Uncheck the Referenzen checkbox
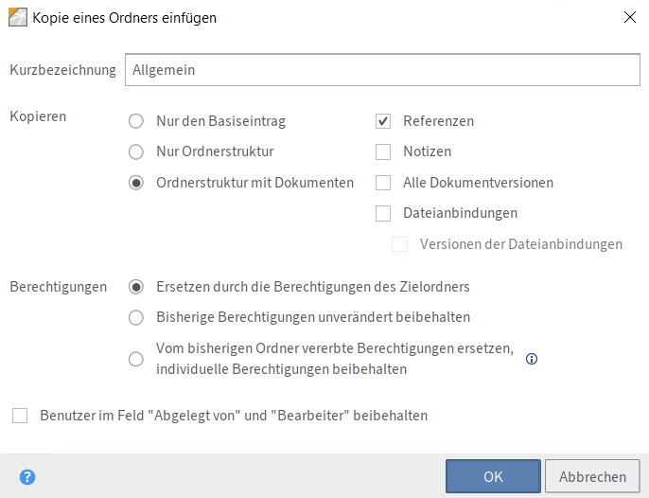 [383, 121]
